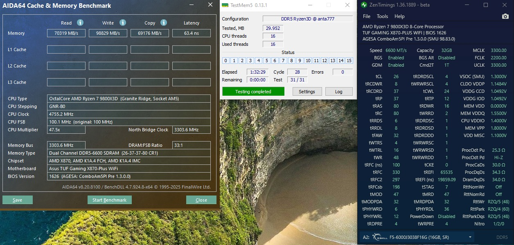The width and height of the screenshot is (514, 245).
Task: Click the Cycle value 28 in TestMem5
Action: [298, 72]
